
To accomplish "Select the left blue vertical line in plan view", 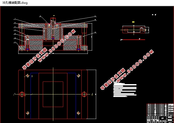I will pyautogui.click(x=31, y=96).
